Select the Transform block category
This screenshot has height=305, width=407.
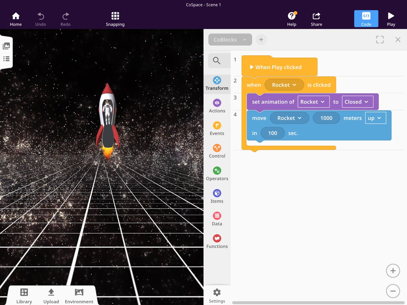[217, 83]
